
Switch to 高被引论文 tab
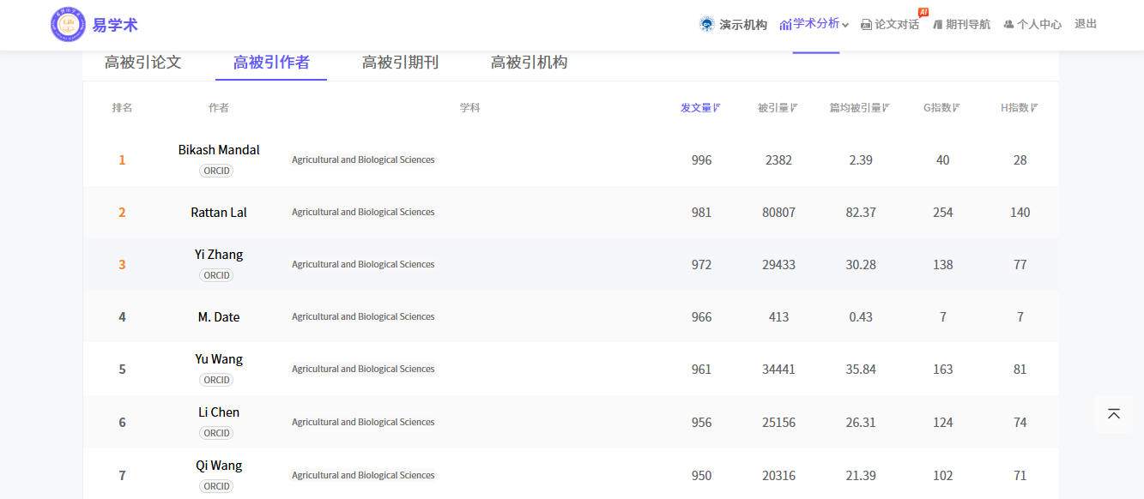(142, 63)
